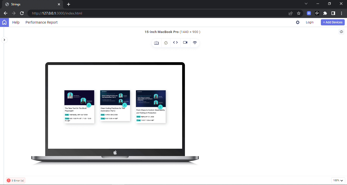Go home using the purple home icon

[x=4, y=22]
